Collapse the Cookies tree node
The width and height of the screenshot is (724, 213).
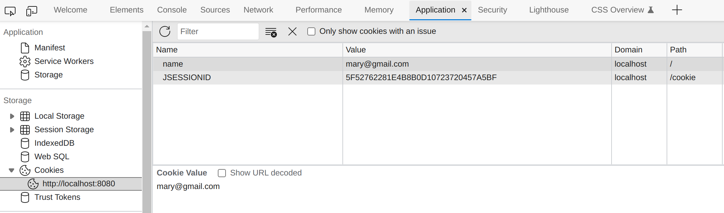[11, 170]
